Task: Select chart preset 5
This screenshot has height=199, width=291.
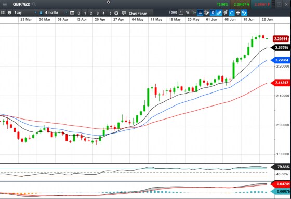Action: (110, 13)
